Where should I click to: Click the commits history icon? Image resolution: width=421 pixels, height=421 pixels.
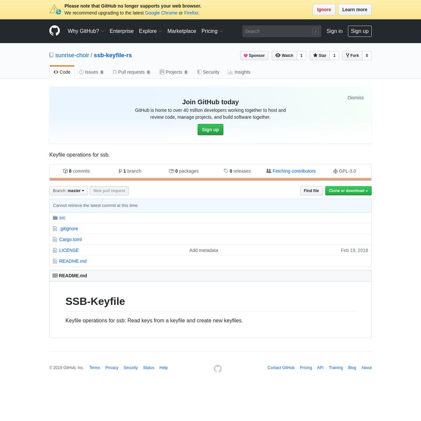click(65, 171)
